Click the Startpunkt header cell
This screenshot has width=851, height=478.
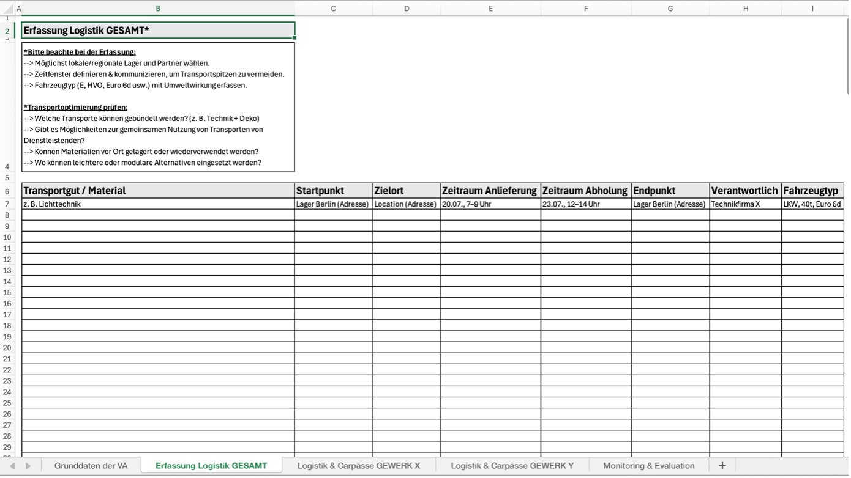point(333,191)
